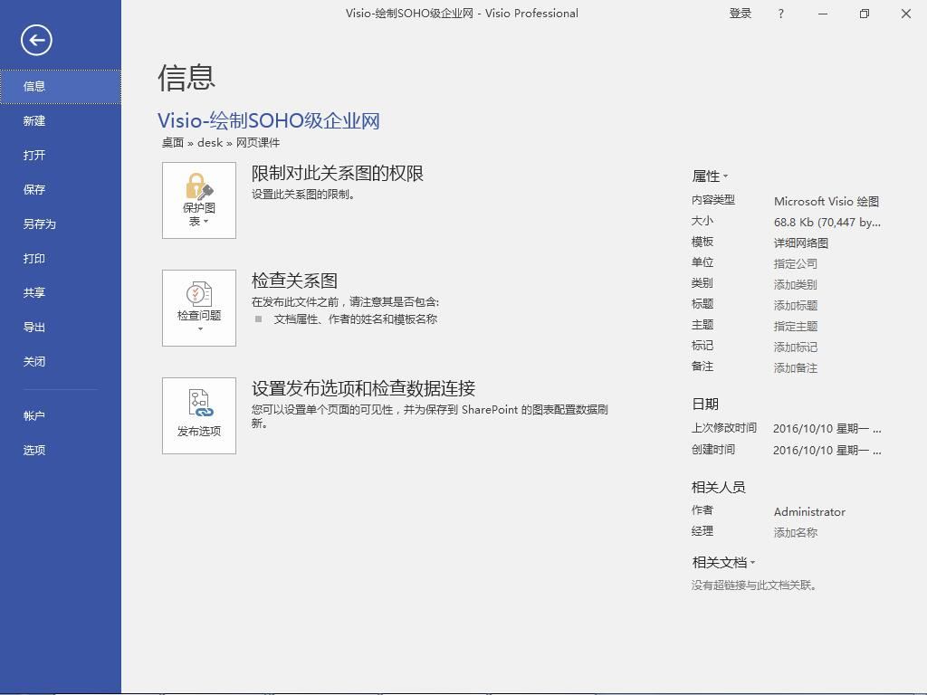Open the 检查问题 check for issues button
This screenshot has width=927, height=695.
[199, 308]
